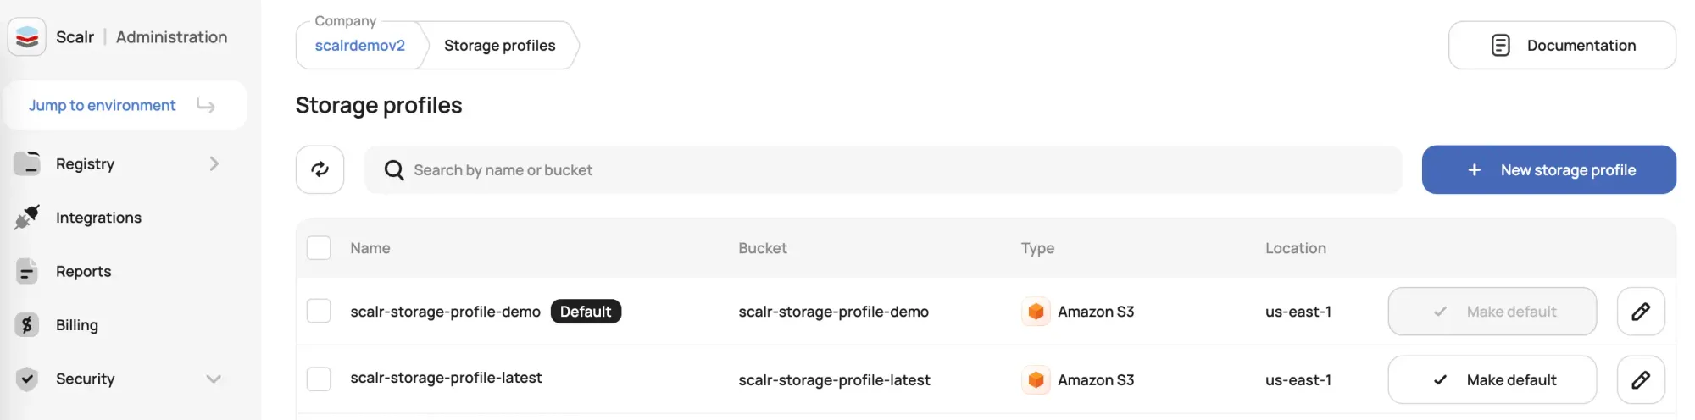Toggle the select-all checkbox in table header

[x=319, y=248]
